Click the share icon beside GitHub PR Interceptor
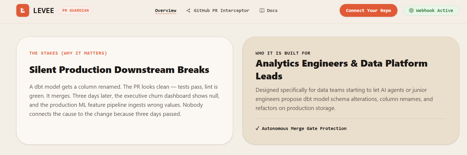The image size is (467, 155). (x=188, y=10)
